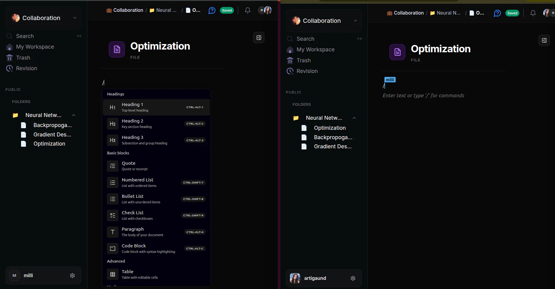Screen dimensions: 555x289
Task: Open Gradient Des... file in left sidebar
Action: coord(52,135)
